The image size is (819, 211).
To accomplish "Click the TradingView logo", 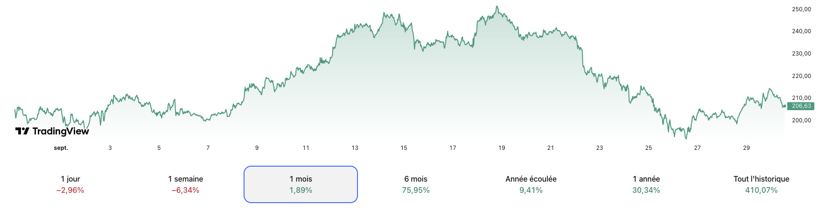I will (x=52, y=131).
